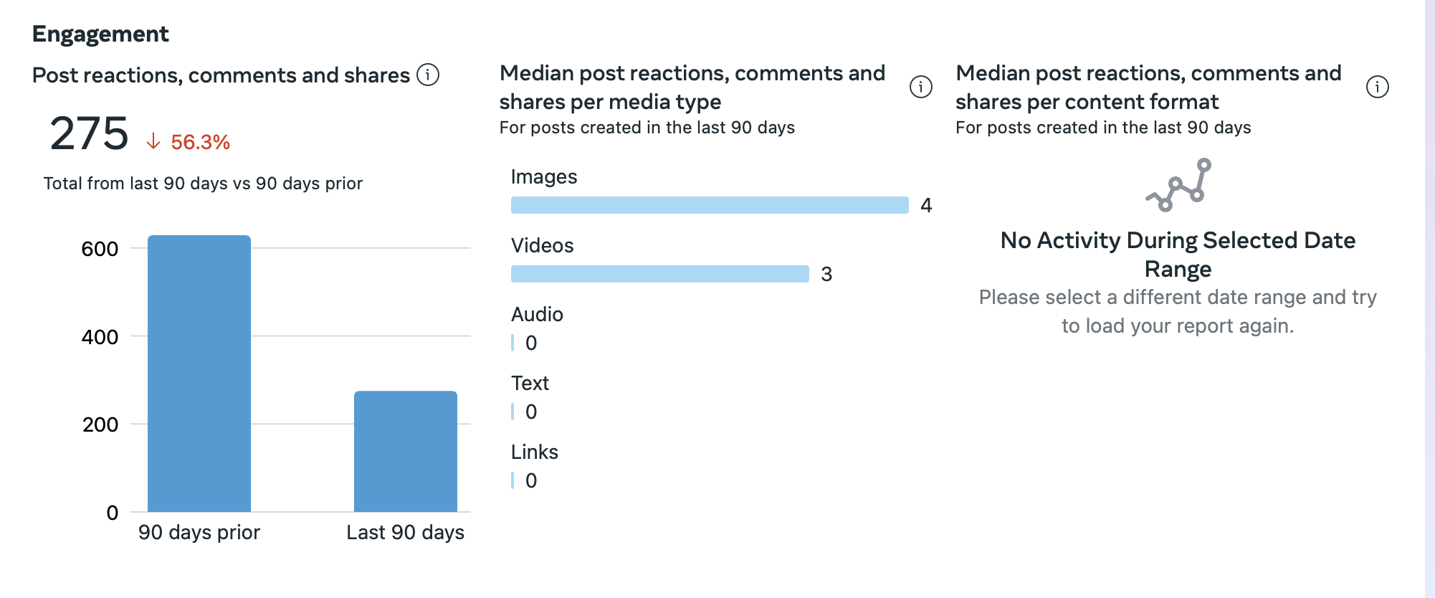Click info icon beside Post reactions heading
This screenshot has width=1435, height=598.
tap(428, 75)
